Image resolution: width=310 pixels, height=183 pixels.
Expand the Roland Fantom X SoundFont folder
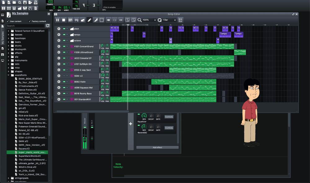(8, 31)
